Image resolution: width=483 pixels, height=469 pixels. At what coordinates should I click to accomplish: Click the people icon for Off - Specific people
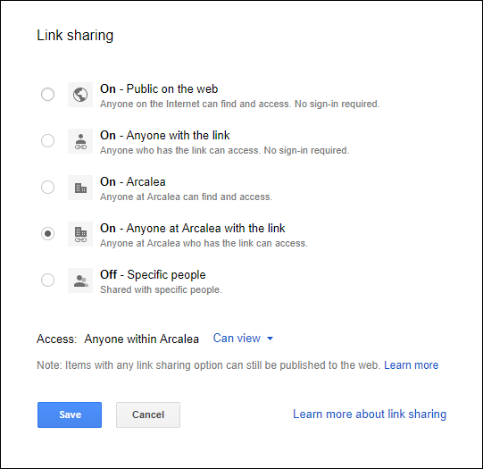point(80,281)
